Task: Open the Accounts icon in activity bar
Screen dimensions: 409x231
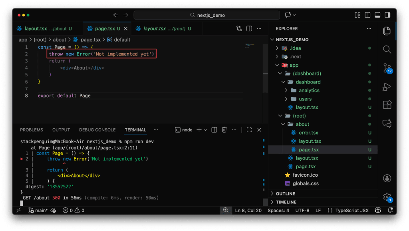Action: point(386,178)
